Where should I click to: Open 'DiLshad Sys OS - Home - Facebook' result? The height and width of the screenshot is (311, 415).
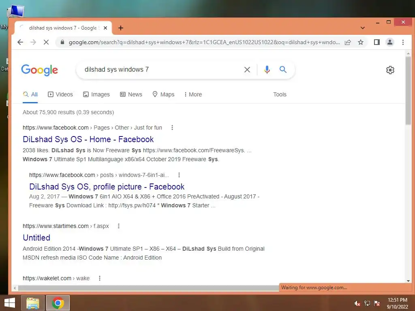point(88,139)
